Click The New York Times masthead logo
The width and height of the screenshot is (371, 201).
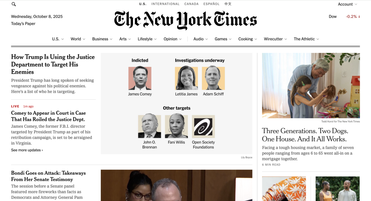[x=185, y=20]
